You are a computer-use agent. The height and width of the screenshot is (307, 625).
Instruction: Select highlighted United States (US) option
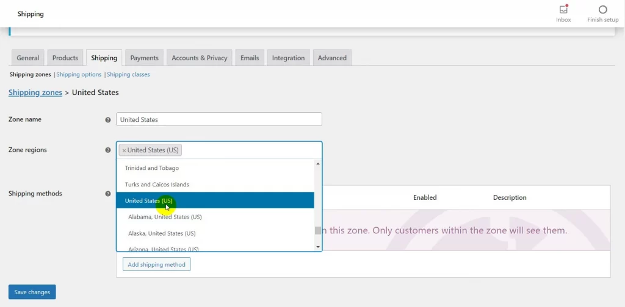[x=215, y=200]
